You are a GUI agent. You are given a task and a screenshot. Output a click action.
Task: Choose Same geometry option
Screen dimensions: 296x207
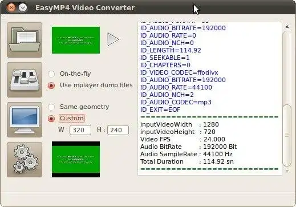click(79, 107)
